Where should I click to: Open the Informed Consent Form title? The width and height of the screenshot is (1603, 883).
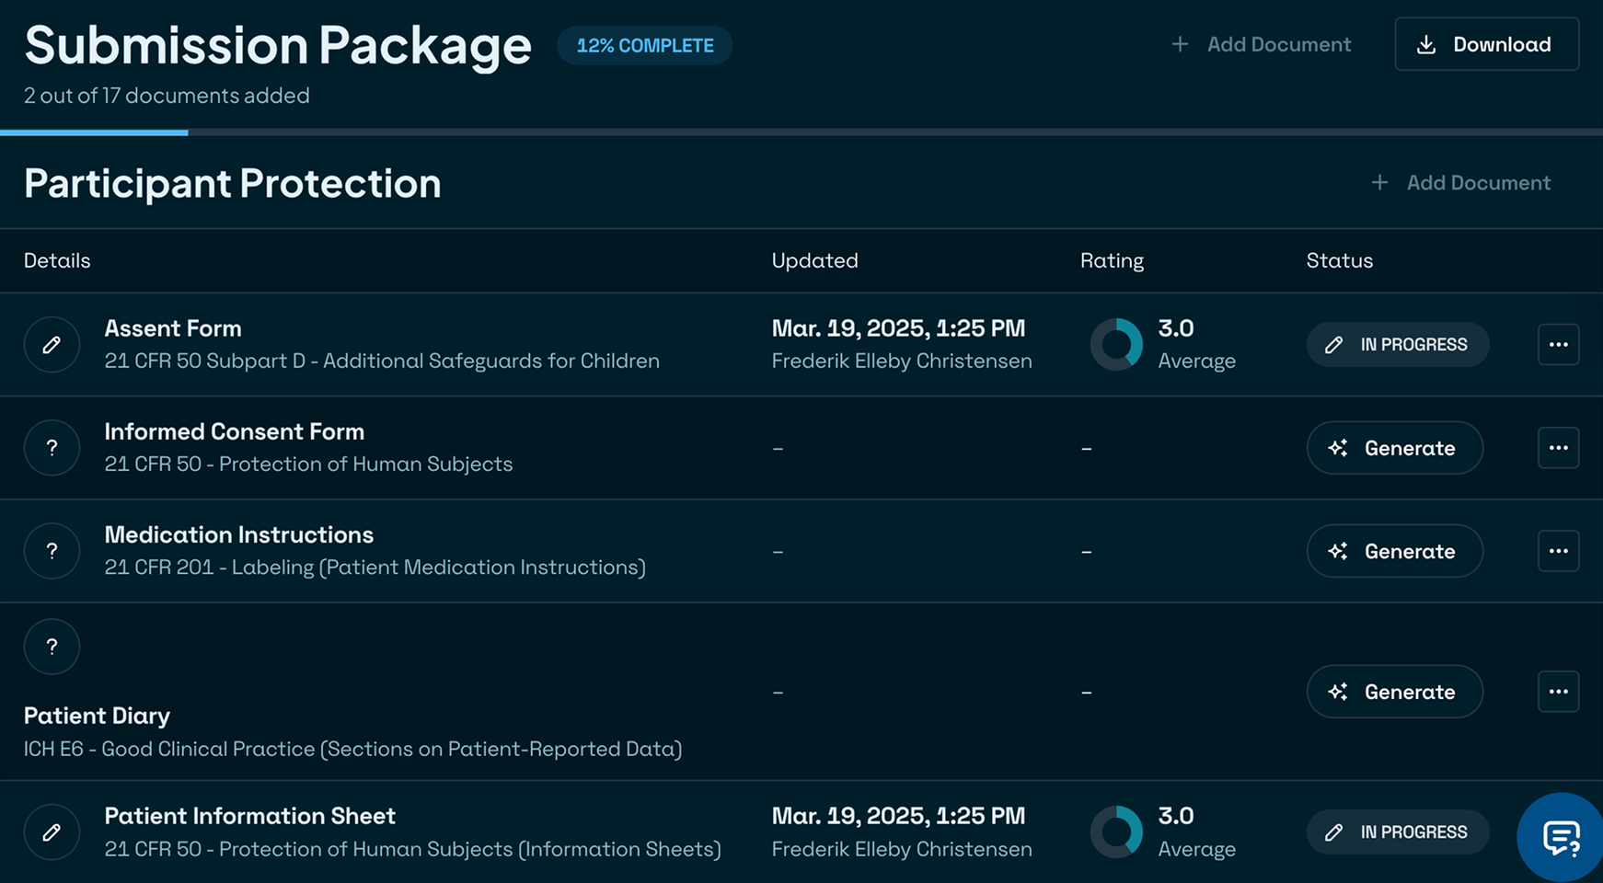(x=235, y=431)
